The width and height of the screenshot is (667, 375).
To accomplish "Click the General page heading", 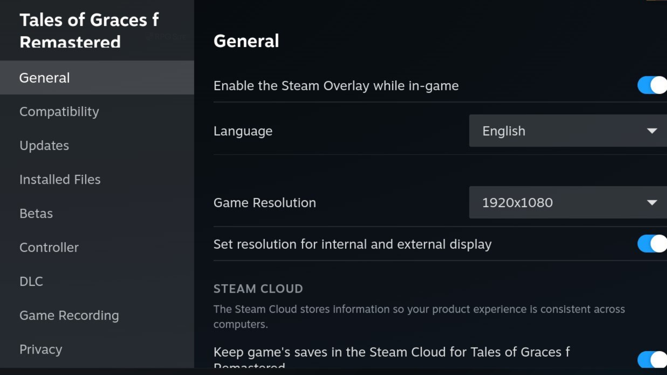I will [x=246, y=41].
